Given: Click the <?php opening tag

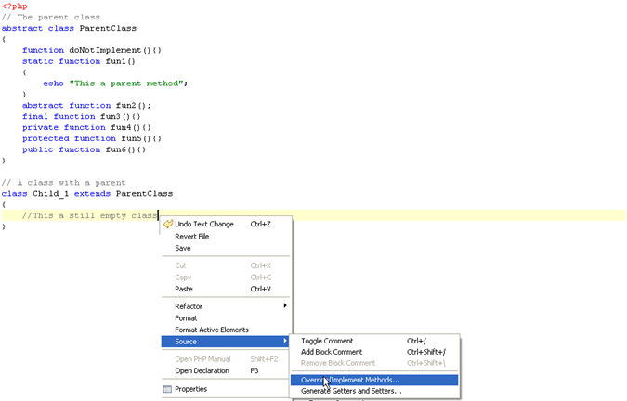Looking at the screenshot, I should point(14,6).
